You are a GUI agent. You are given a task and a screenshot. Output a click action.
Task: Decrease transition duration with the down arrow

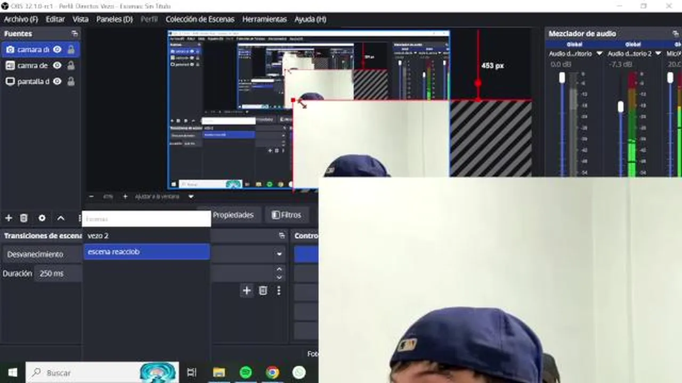click(279, 277)
